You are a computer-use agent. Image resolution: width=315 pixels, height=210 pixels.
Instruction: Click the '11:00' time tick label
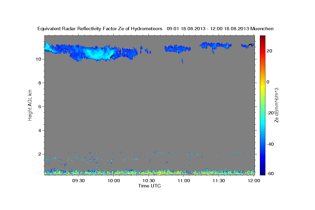(x=184, y=181)
